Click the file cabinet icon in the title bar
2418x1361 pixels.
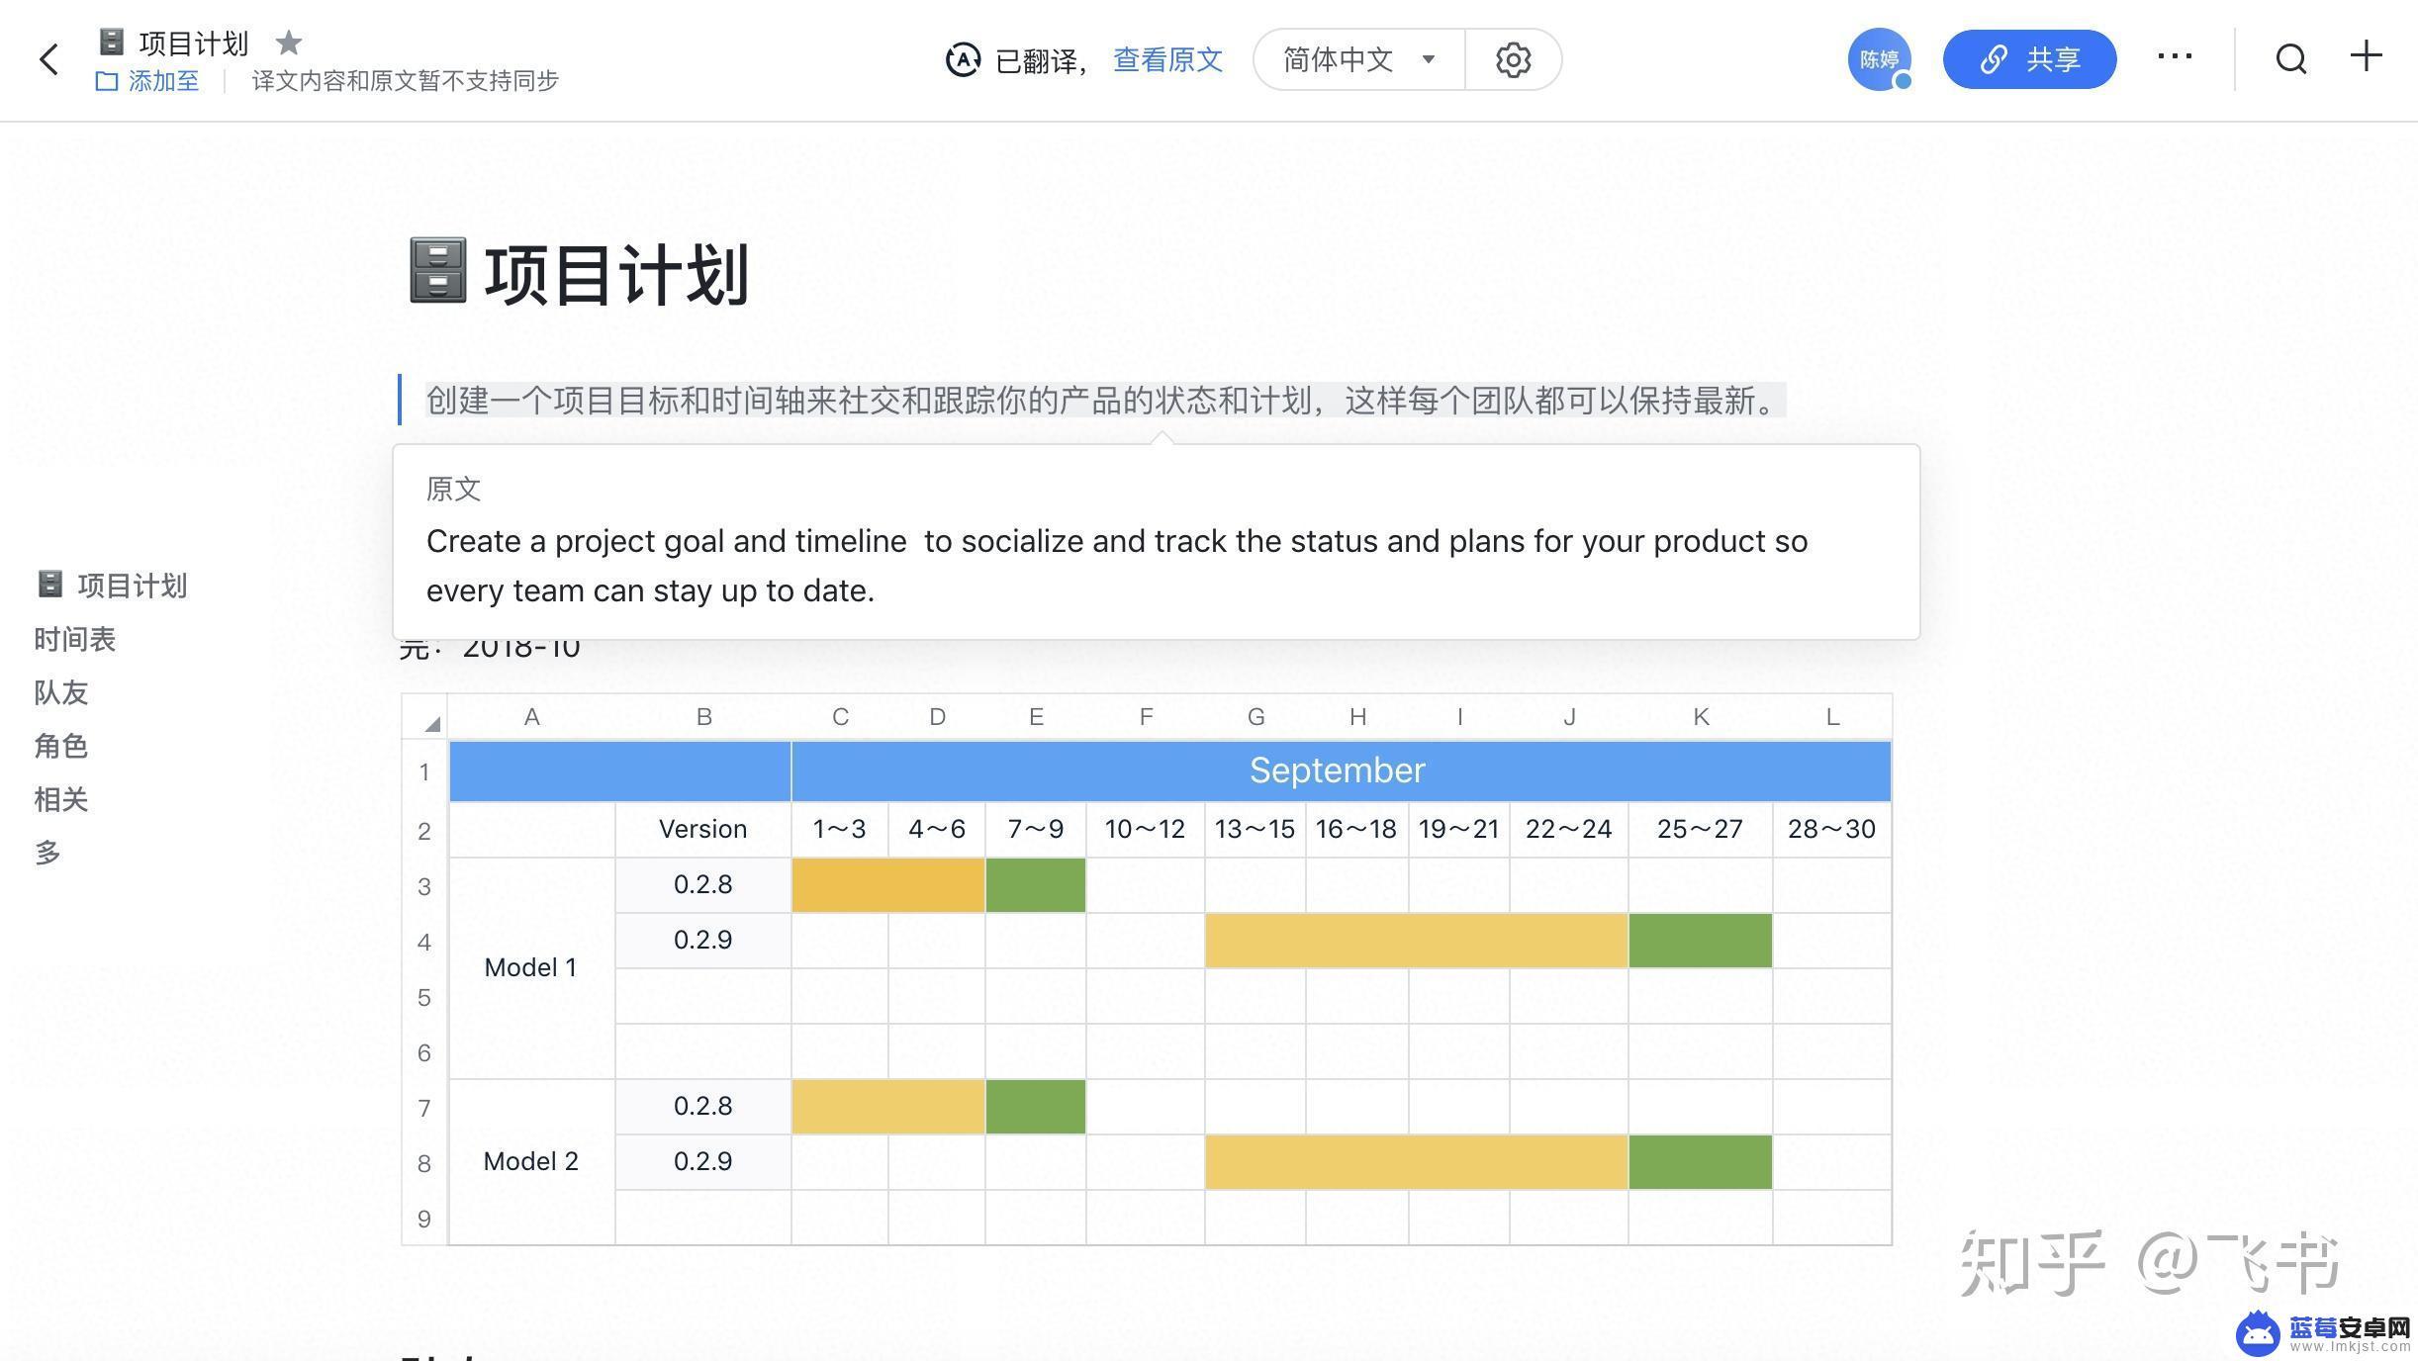coord(112,43)
